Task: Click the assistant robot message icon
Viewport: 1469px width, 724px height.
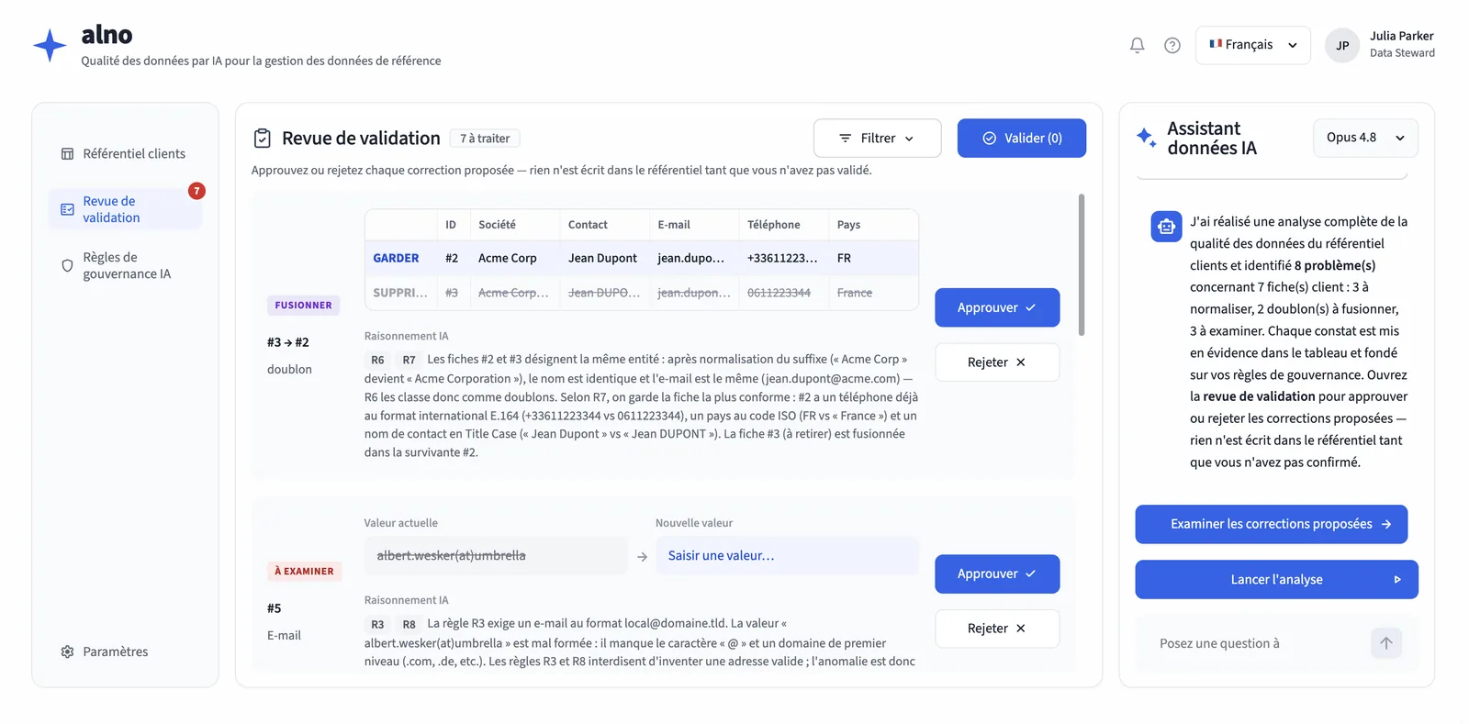Action: 1166,226
